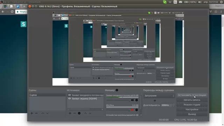Image resolution: width=224 pixels, height=126 pixels.
Task: Move source up in Источники panel
Action: (85, 113)
